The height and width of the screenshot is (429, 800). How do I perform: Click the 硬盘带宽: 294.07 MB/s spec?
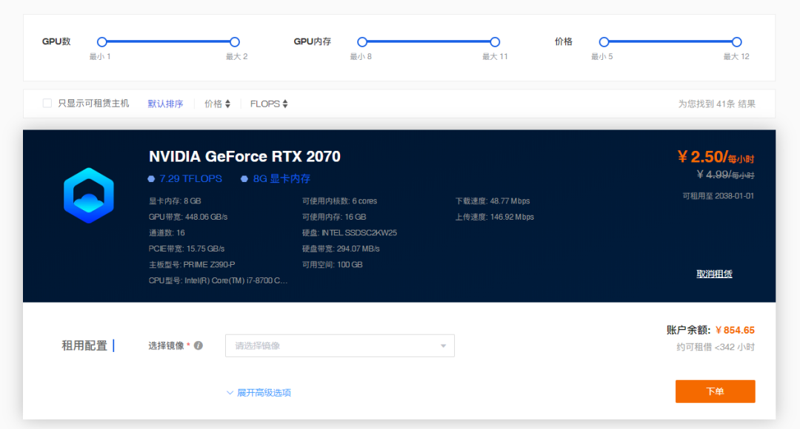point(341,249)
